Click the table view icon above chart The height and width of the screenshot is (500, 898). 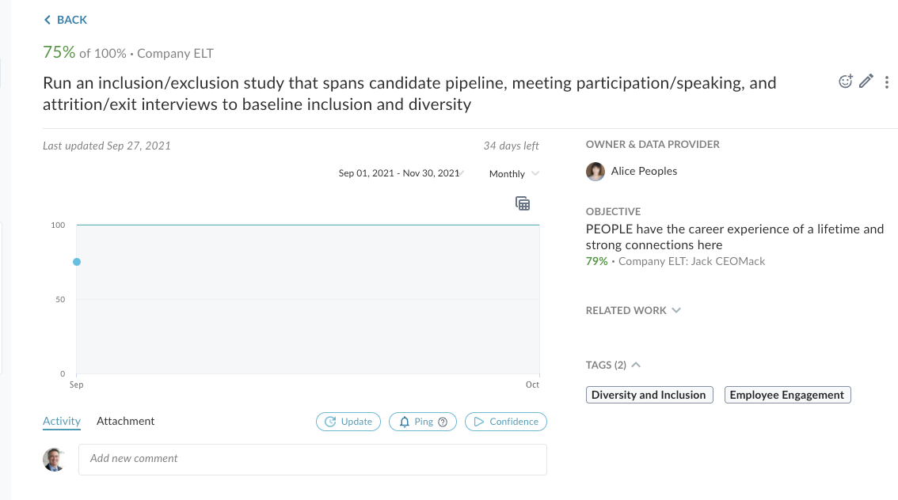[x=523, y=203]
